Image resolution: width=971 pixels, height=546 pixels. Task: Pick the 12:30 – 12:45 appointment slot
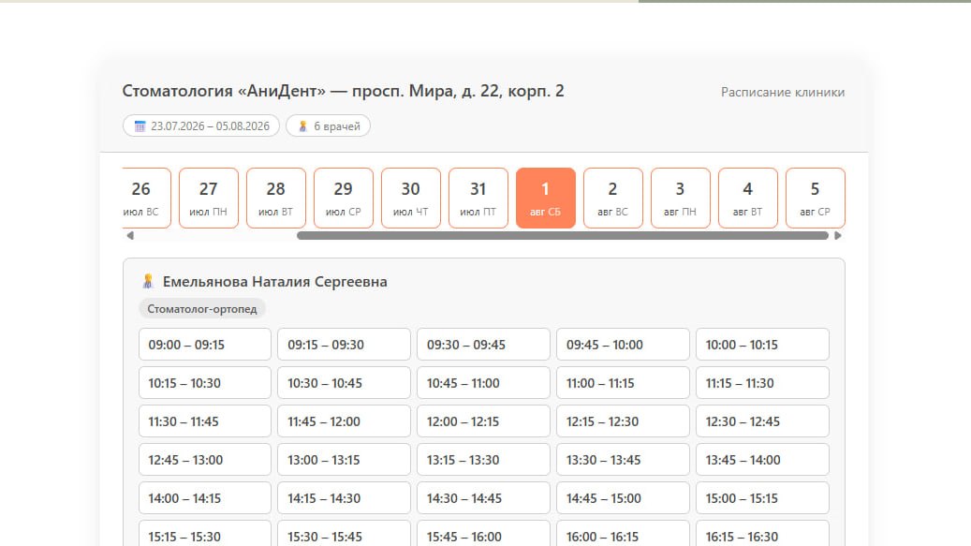(x=762, y=421)
